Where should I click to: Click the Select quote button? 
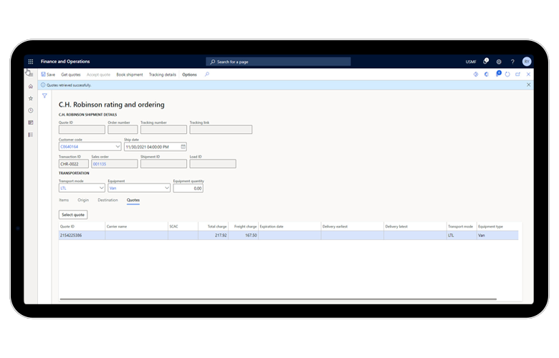[x=73, y=214]
